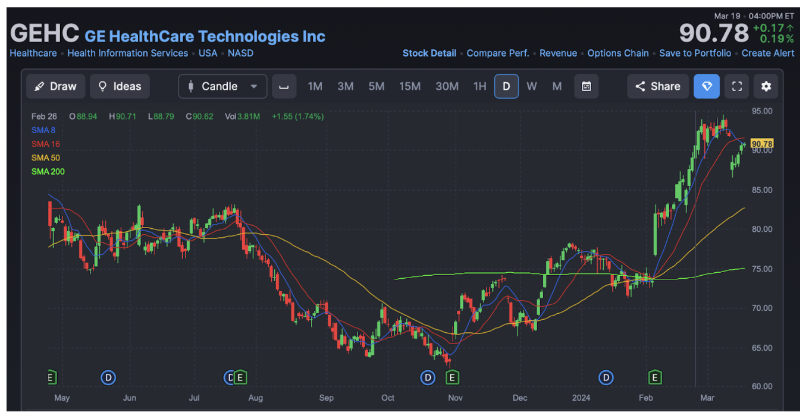Open chart settings gear

coord(766,86)
